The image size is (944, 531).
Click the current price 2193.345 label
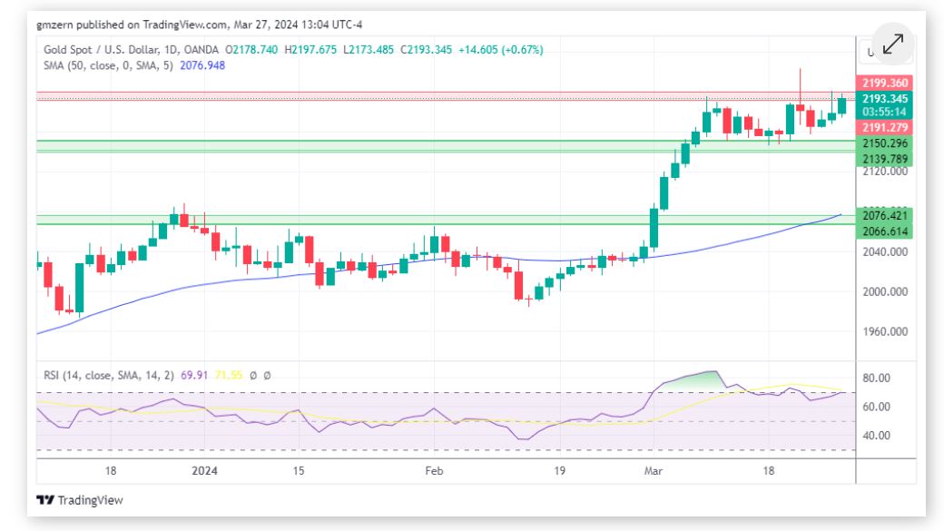(884, 98)
